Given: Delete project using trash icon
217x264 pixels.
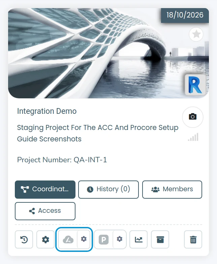Looking at the screenshot, I should coord(193,239).
